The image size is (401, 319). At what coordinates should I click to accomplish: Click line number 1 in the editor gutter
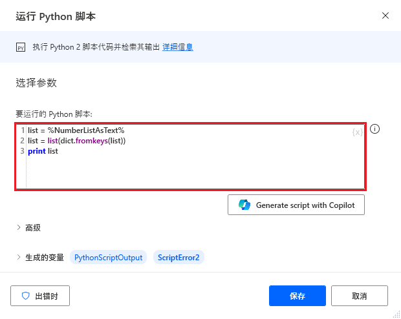[x=23, y=130]
